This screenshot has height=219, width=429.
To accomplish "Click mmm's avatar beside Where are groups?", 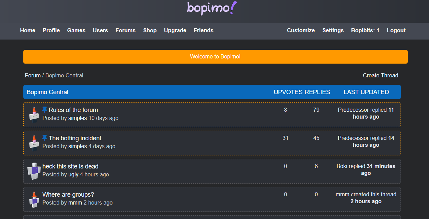I will coord(33,198).
